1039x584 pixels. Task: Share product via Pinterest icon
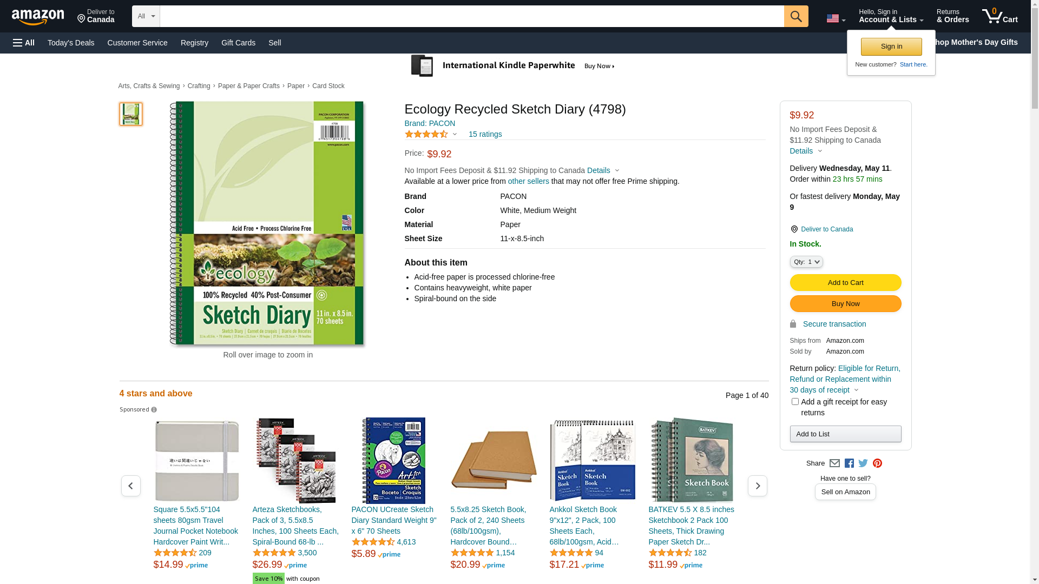877,463
